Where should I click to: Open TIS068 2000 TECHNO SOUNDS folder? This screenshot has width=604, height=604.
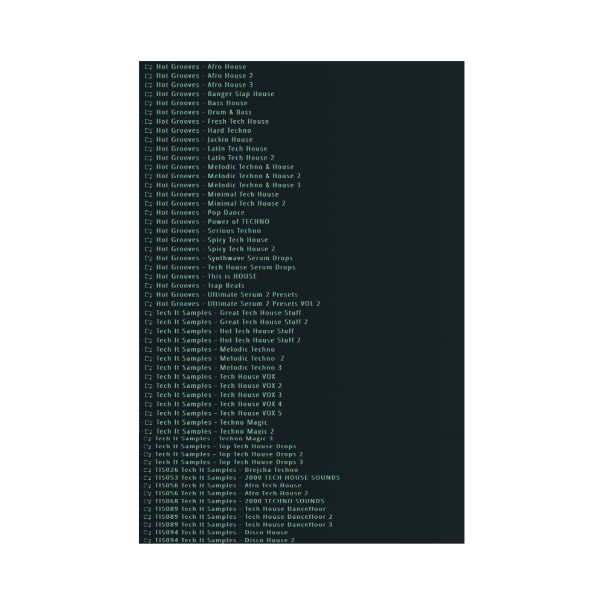point(239,501)
